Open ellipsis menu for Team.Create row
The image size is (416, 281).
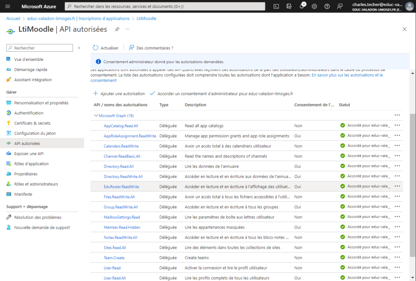tap(397, 257)
